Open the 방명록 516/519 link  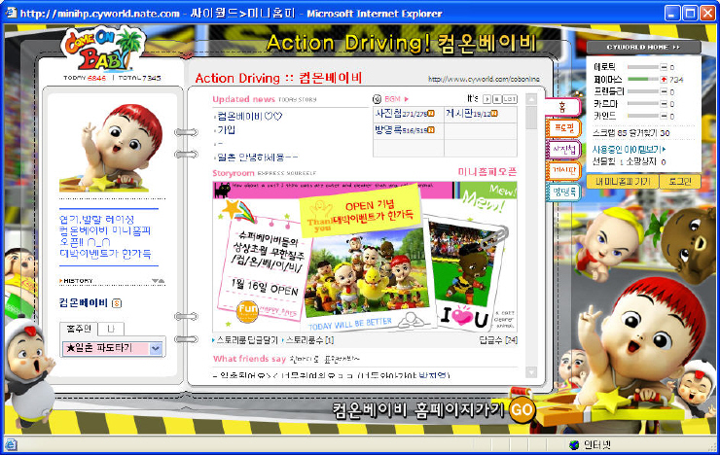[401, 130]
